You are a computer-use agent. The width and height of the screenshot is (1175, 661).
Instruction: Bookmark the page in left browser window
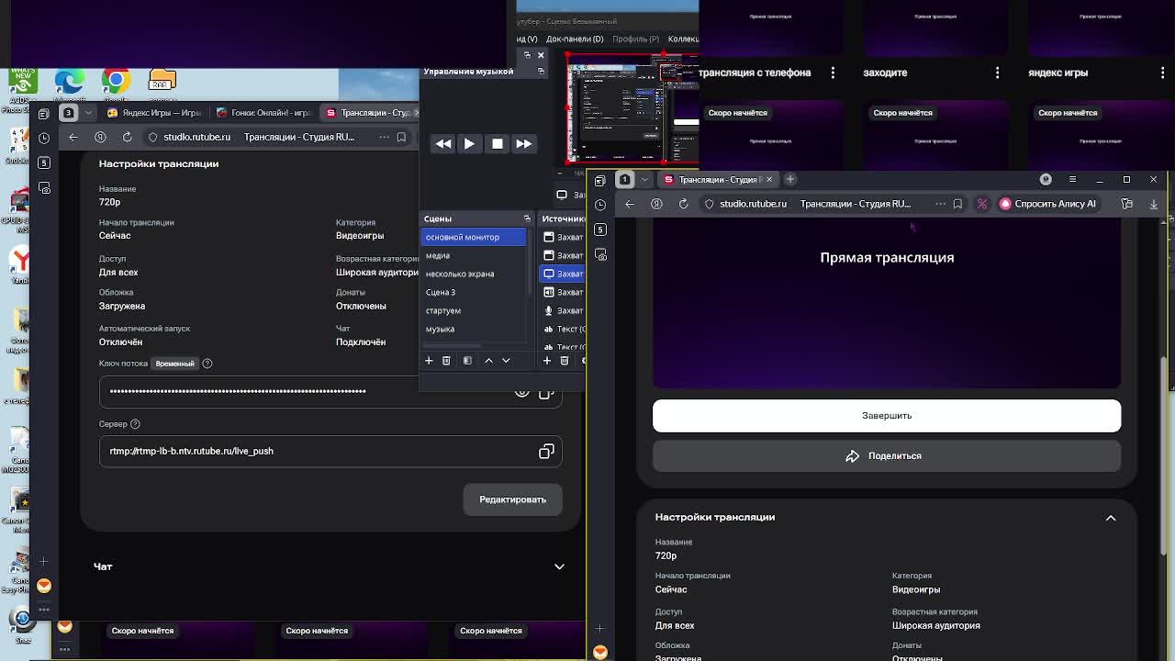coord(401,137)
